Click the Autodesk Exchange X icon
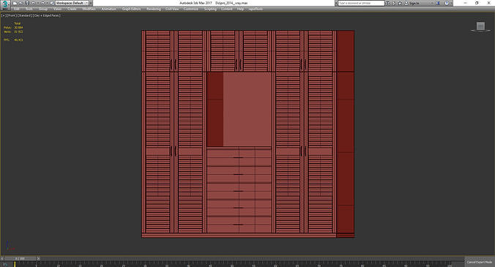 click(x=438, y=3)
